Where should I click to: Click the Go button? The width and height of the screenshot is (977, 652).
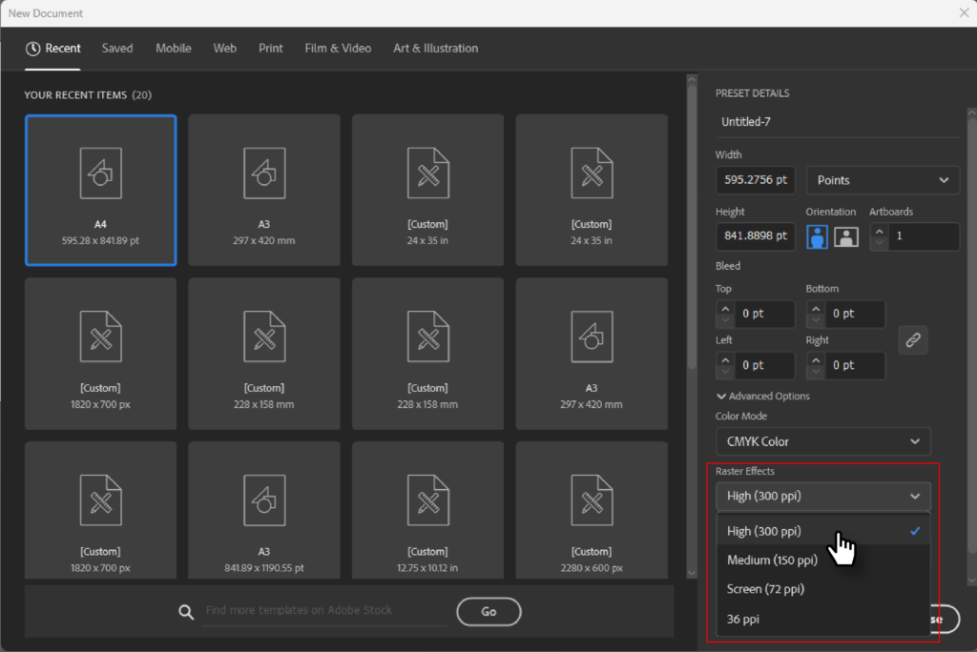(488, 612)
